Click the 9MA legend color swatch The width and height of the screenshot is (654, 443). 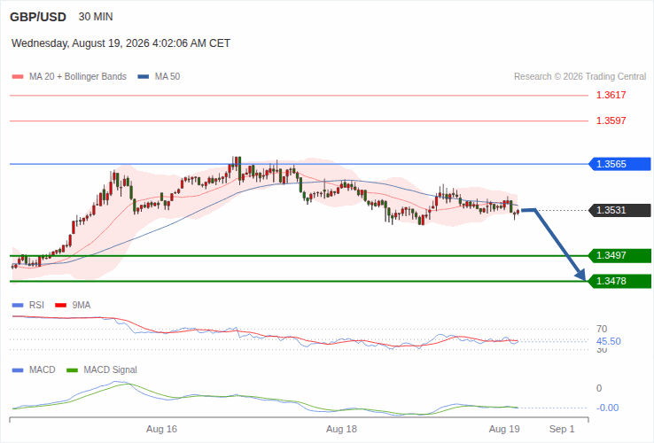coord(61,306)
